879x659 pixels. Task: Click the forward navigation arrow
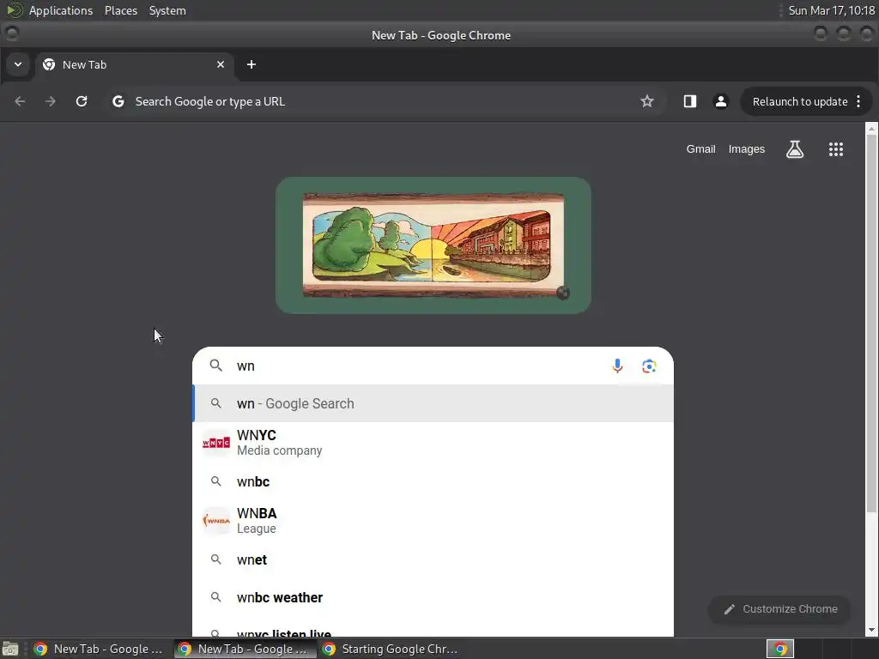coord(51,101)
